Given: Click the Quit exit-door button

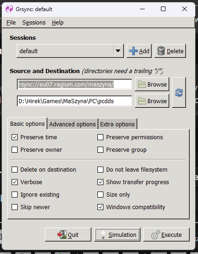Looking at the screenshot, I should 68,235.
